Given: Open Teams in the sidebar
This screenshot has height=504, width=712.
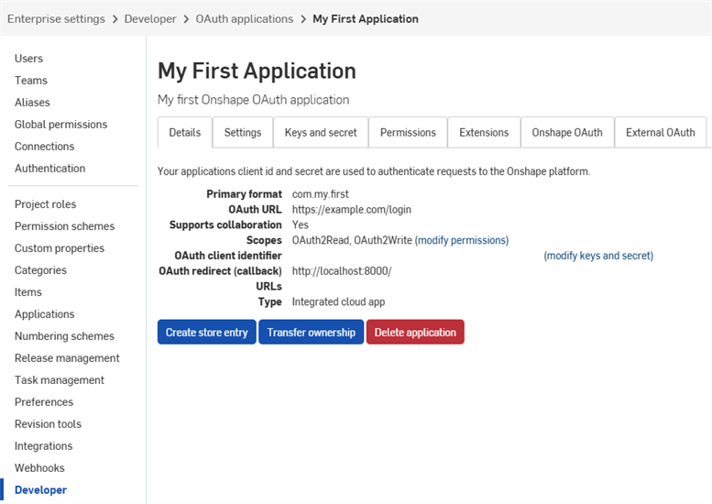Looking at the screenshot, I should [x=31, y=81].
